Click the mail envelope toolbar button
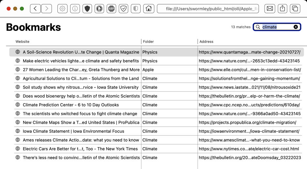Screen dimensions: 307x169 (270, 8)
